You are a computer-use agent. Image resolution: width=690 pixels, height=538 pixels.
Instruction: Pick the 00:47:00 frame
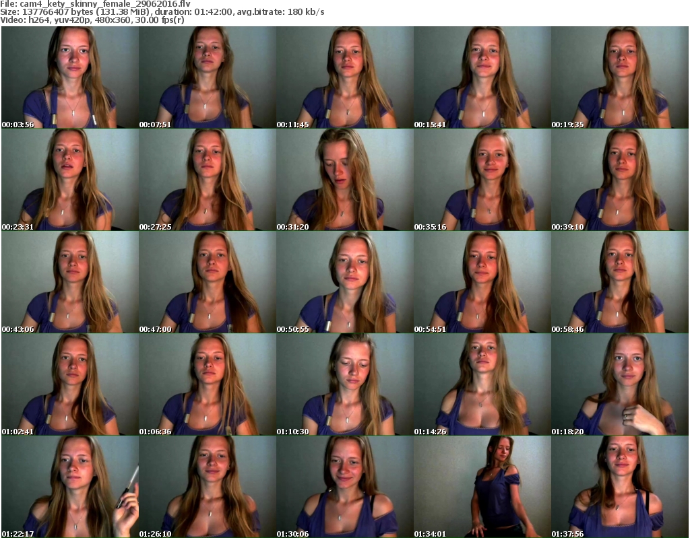pos(208,282)
